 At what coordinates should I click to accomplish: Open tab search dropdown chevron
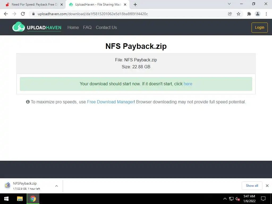[x=229, y=4]
